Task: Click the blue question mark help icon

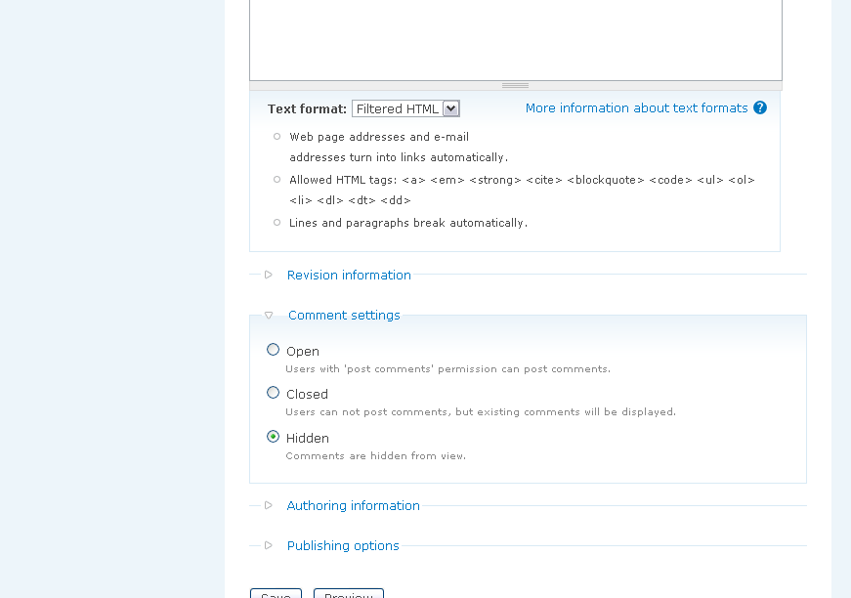Action: (x=760, y=108)
